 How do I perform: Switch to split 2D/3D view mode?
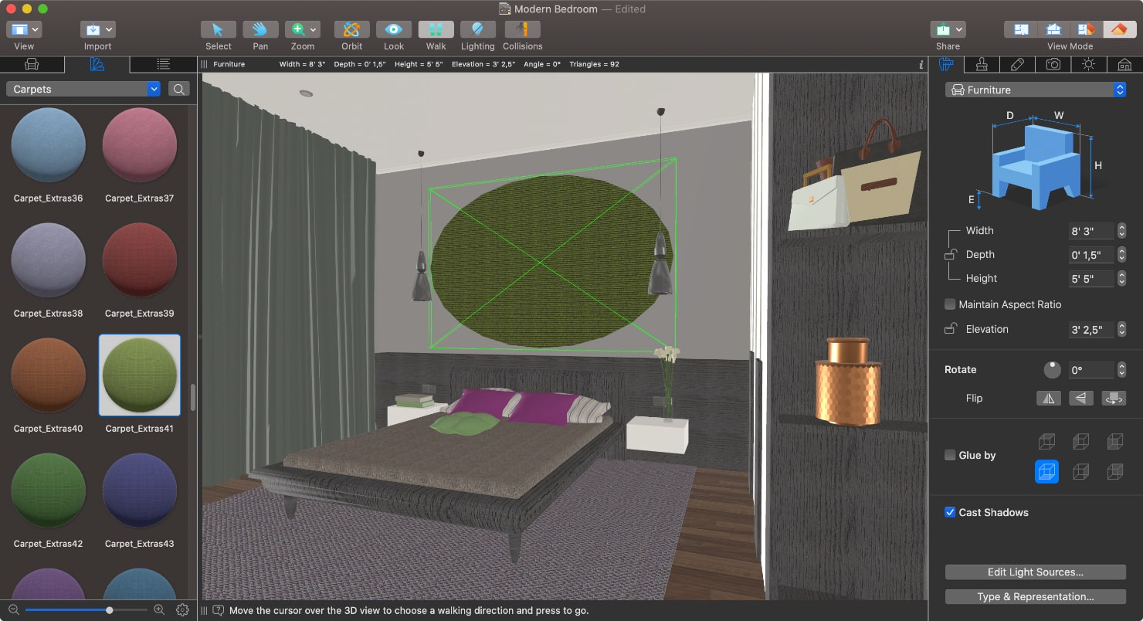1086,29
